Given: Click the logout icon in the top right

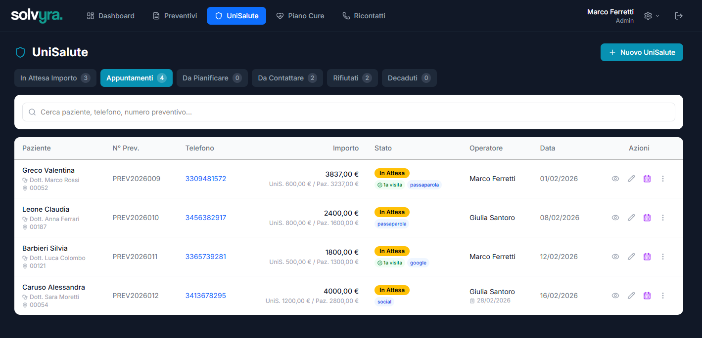Looking at the screenshot, I should point(679,15).
